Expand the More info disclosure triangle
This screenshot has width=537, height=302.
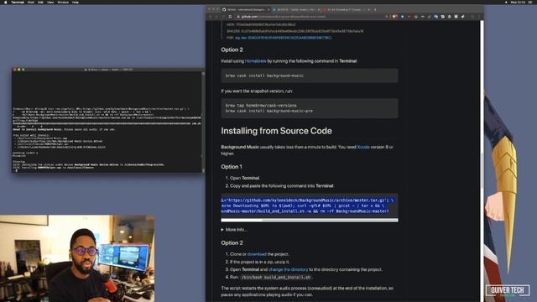coord(222,229)
